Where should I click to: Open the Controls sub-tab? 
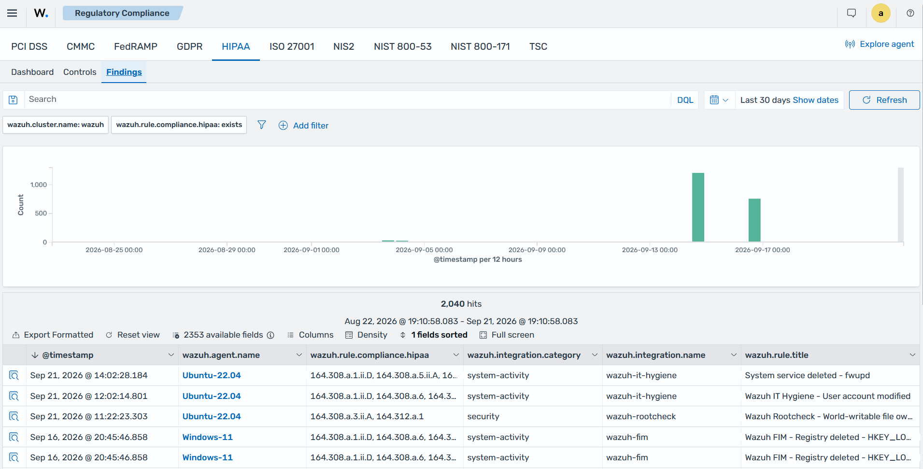tap(80, 72)
